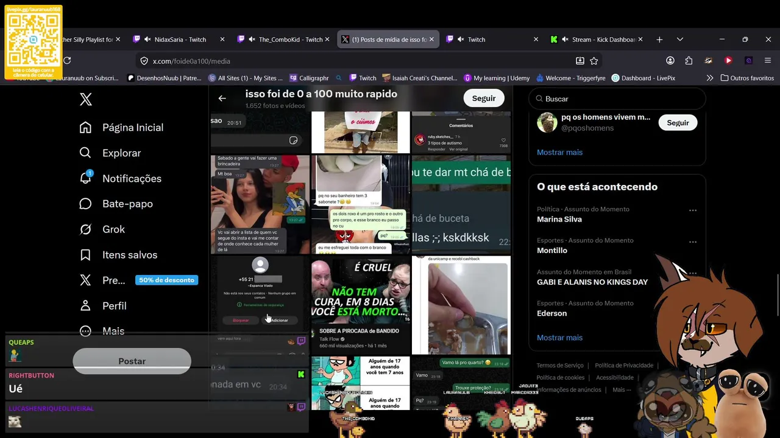Switch to the plain Twitch tab
This screenshot has height=438, width=780.
(x=492, y=40)
